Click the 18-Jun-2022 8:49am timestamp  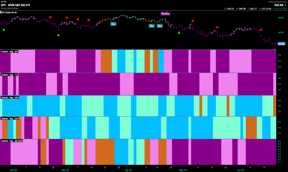9,8
